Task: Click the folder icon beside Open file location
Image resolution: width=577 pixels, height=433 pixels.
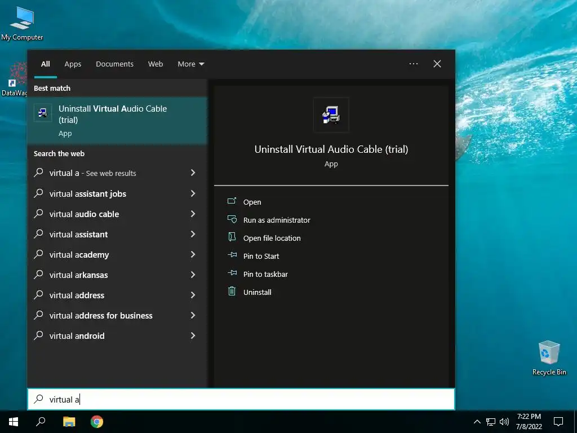Action: 232,237
